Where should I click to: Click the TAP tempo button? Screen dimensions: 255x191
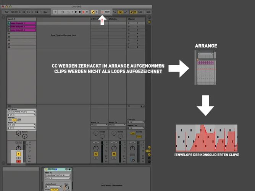tap(6, 12)
